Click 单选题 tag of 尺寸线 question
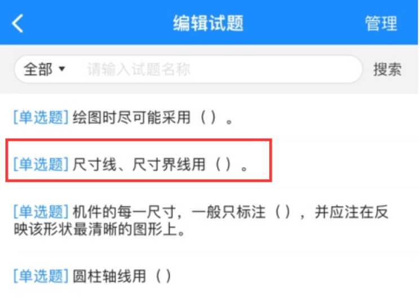Screen dimensions: 420x298 [x=41, y=164]
